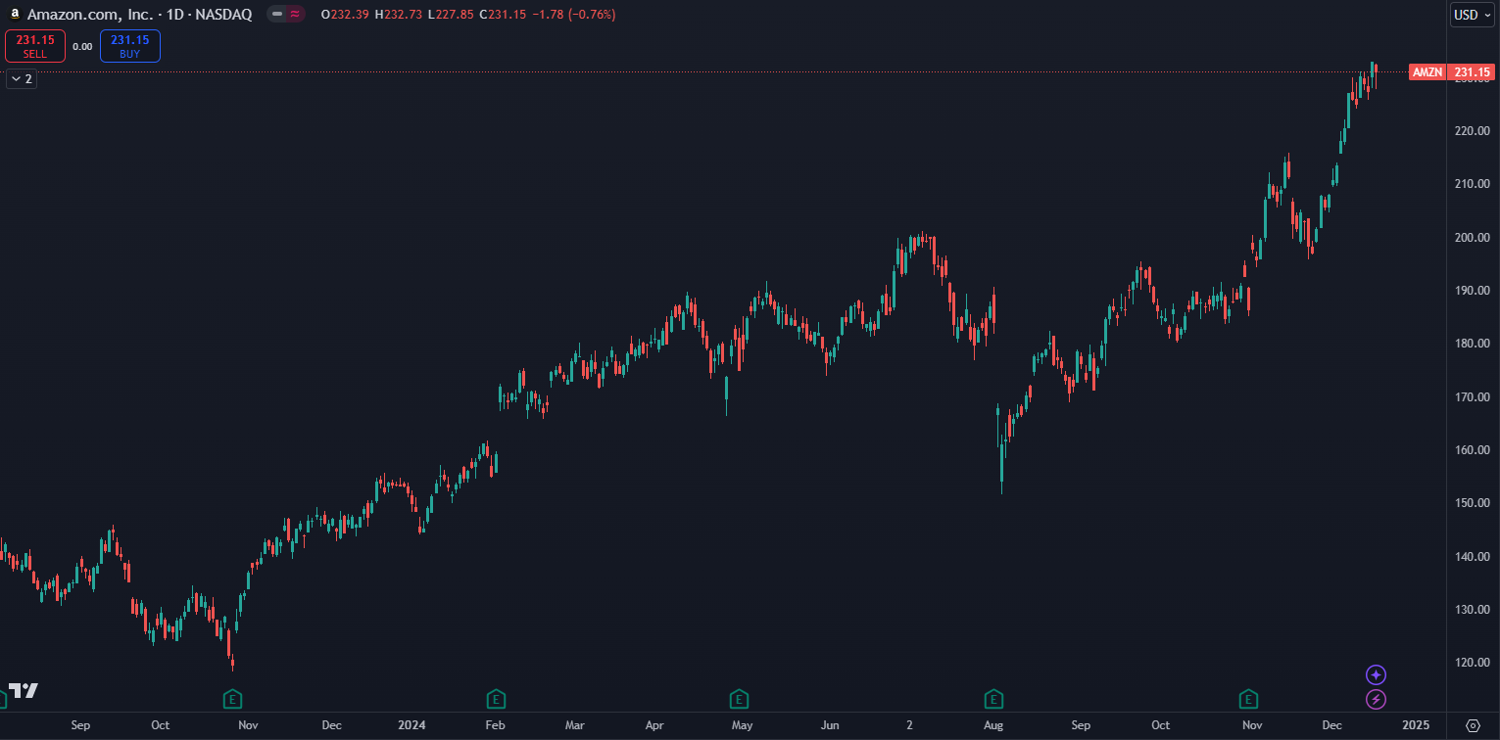Open chart settings hexagon gear icon
The image size is (1500, 740).
(1473, 725)
